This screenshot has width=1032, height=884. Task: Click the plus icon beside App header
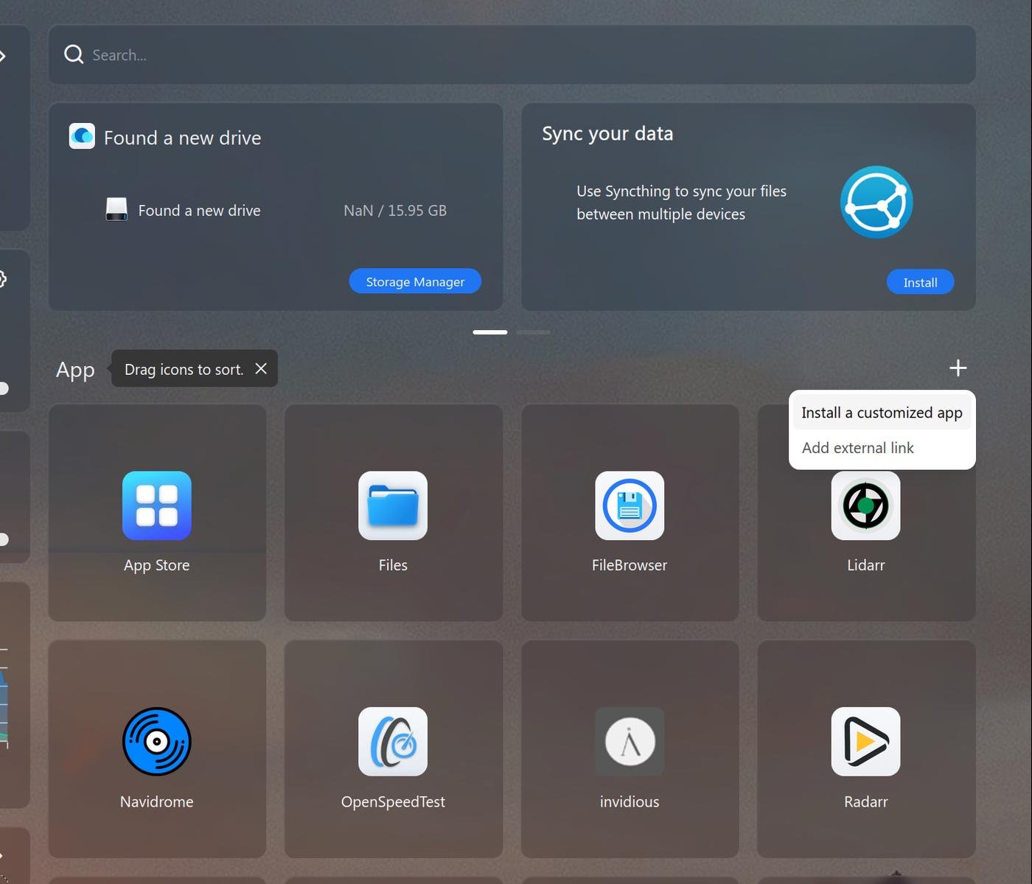pos(958,368)
